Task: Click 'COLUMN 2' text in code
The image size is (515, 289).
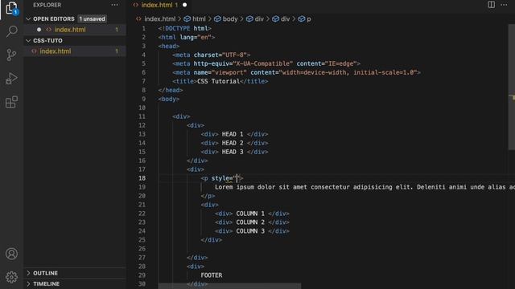Action: (x=250, y=222)
